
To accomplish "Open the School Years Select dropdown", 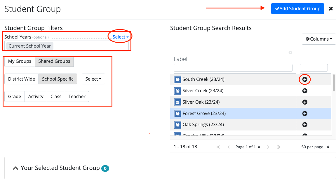I will coord(120,37).
